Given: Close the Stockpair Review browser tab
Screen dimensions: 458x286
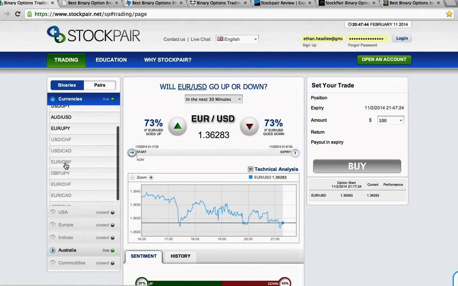Looking at the screenshot, I should click(x=310, y=3).
